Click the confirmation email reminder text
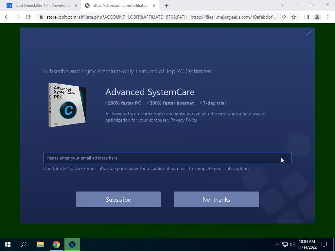Viewport: 335px width, 251px height. 146,168
